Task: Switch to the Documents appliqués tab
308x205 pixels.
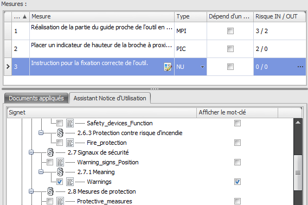Action: pos(36,98)
